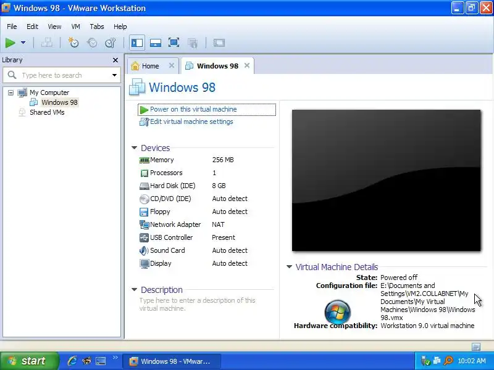Open the Tabs menu
494x370 pixels.
[x=97, y=27]
